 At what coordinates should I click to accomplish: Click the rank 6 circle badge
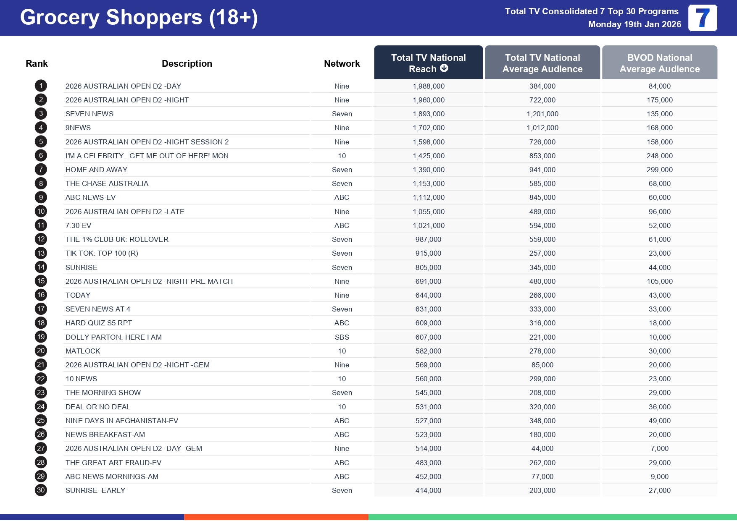coord(41,156)
